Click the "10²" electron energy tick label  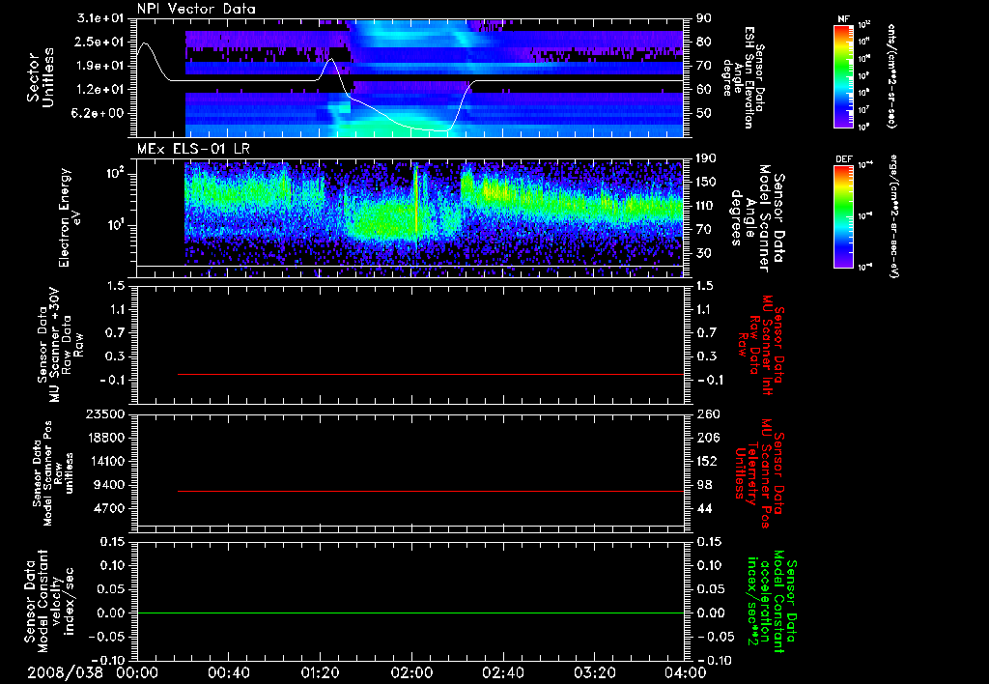114,174
